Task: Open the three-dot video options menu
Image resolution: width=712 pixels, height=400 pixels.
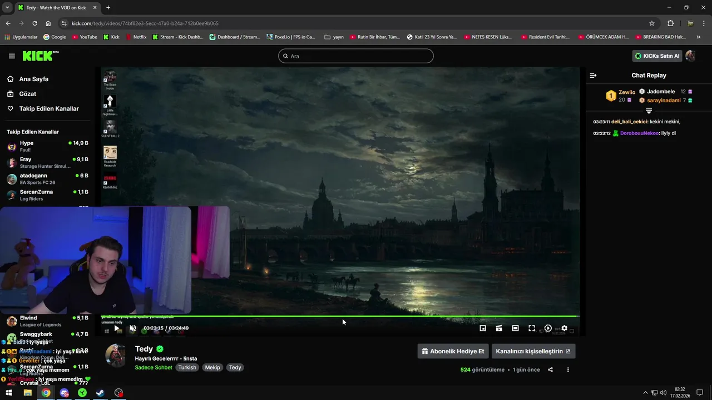Action: point(568,370)
